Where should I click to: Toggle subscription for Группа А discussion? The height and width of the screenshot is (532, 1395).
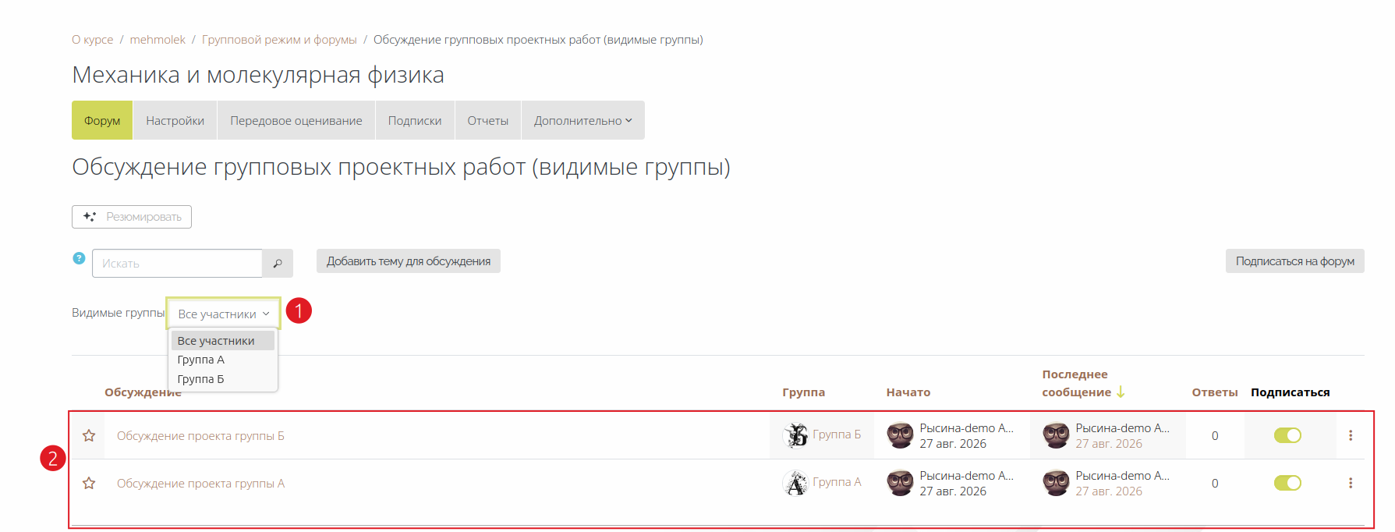[1287, 483]
